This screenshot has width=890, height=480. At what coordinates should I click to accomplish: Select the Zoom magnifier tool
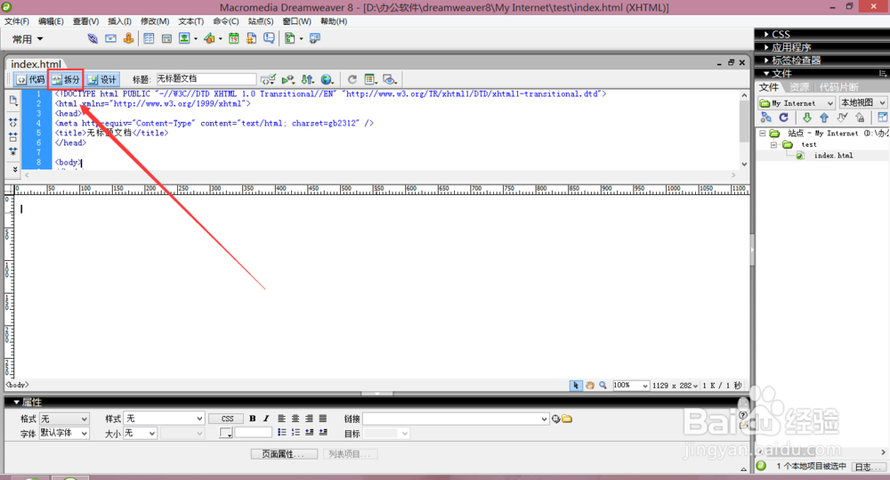coord(603,385)
